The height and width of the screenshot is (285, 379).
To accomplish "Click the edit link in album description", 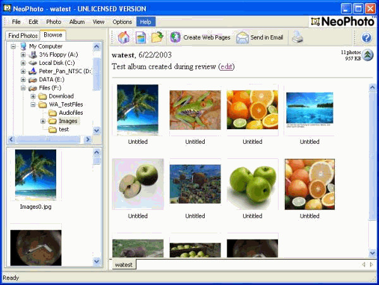I will click(x=227, y=66).
